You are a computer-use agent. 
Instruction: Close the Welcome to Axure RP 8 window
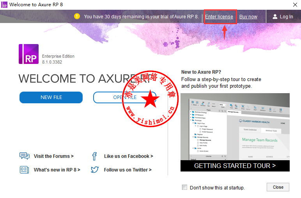click(x=295, y=5)
